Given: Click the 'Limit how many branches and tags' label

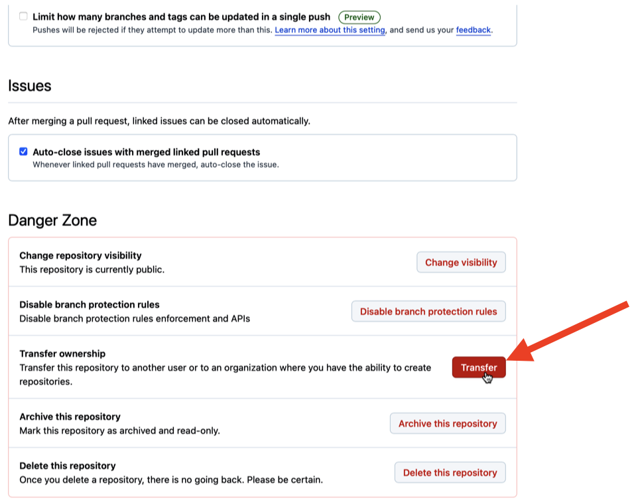Looking at the screenshot, I should [x=182, y=17].
